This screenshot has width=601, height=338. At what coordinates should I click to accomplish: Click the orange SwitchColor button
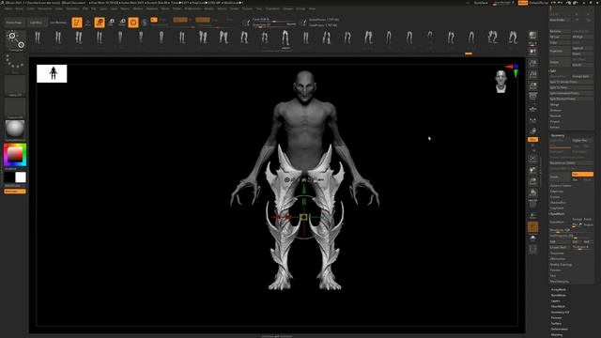(15, 192)
